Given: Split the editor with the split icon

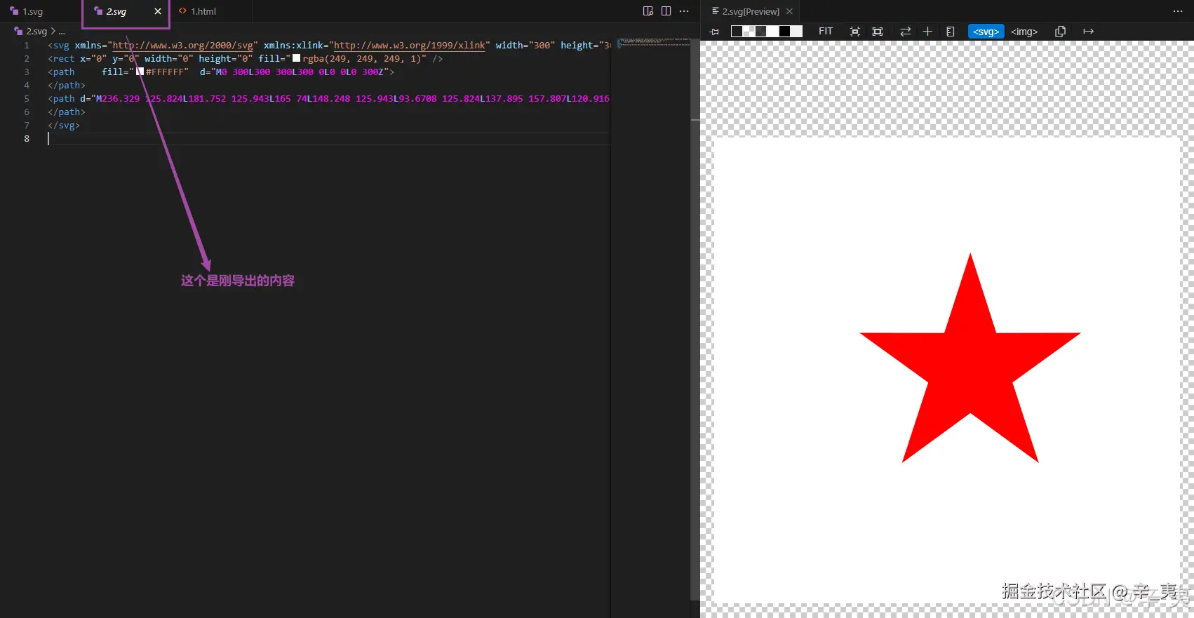Looking at the screenshot, I should pos(666,11).
